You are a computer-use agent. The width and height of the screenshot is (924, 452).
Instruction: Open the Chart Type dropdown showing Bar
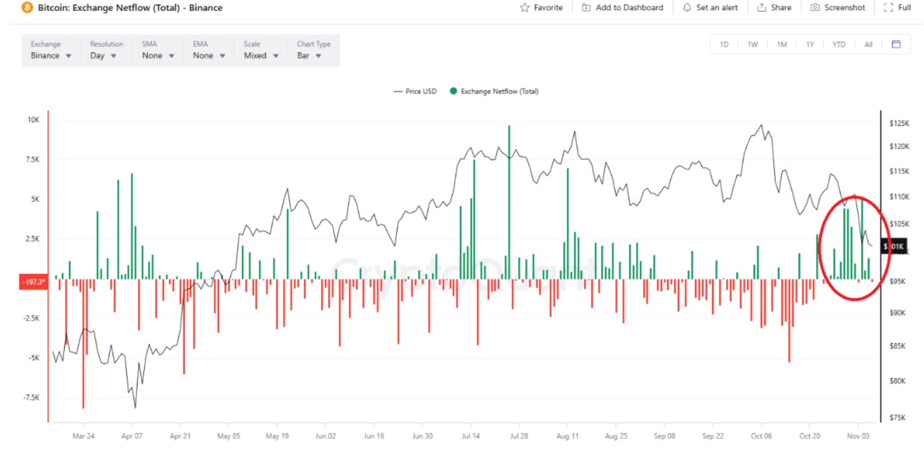tap(308, 56)
